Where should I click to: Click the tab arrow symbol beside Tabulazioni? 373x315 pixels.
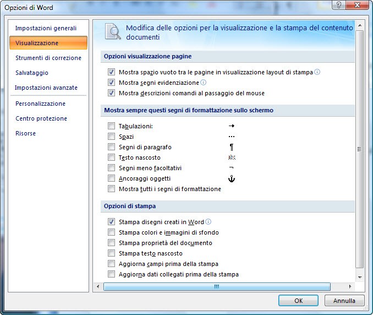pos(232,126)
